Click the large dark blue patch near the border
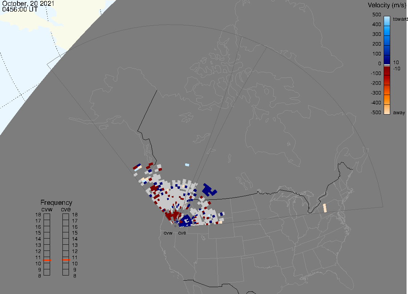 pos(208,190)
